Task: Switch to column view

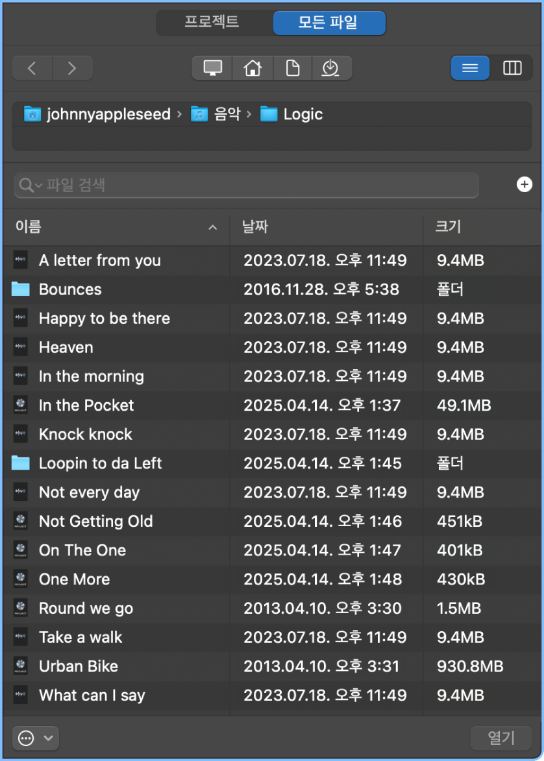Action: [x=512, y=68]
